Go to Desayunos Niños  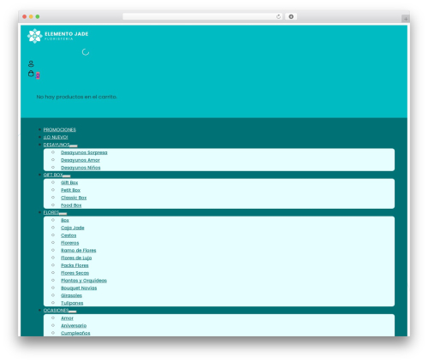click(x=80, y=168)
